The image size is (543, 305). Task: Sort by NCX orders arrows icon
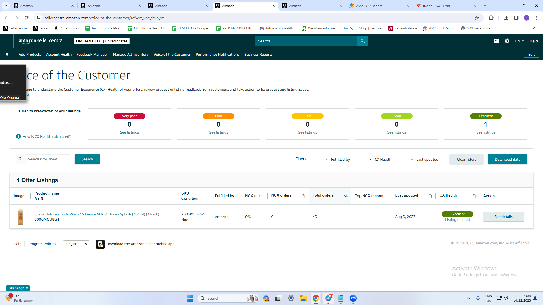click(304, 195)
